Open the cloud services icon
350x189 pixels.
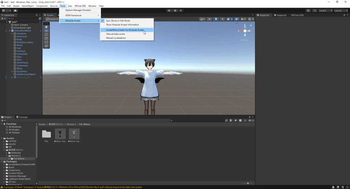point(15,11)
